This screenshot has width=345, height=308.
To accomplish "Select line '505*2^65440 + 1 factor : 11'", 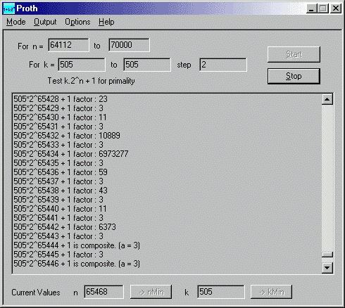I will tap(60, 209).
